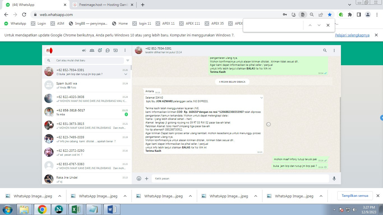Screen dimensions: 383x215
Task: Open chat +62 858-3818-5017
Action: point(86,112)
